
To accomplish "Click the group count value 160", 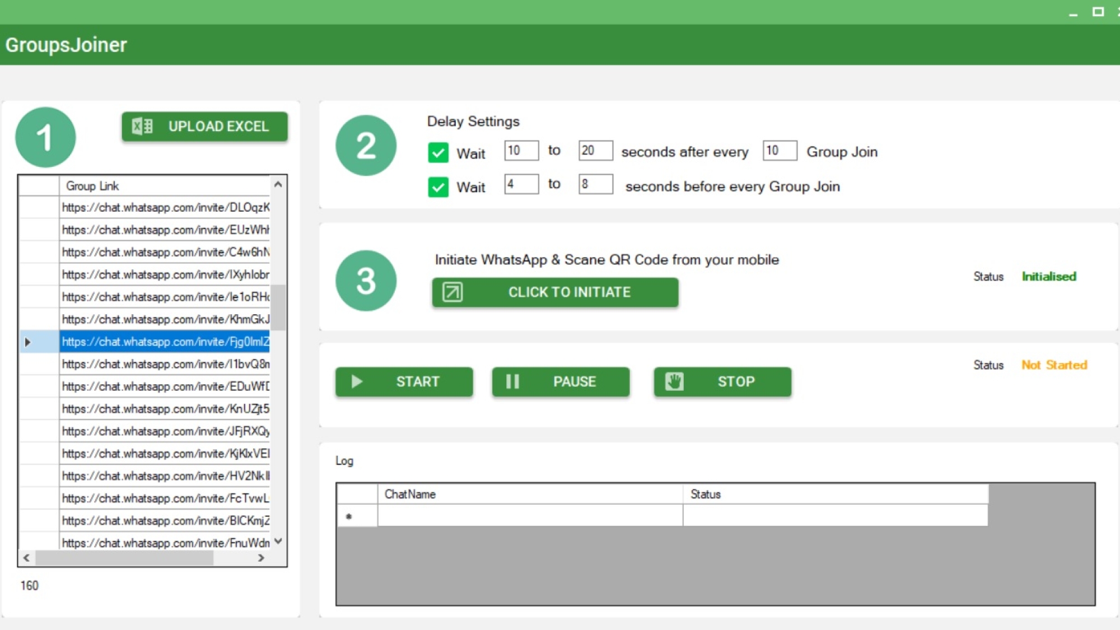I will point(30,586).
